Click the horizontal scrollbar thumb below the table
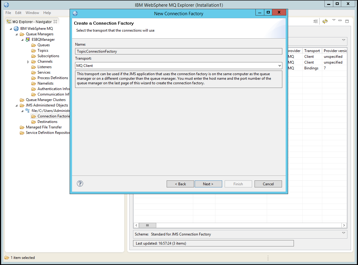Screen dimensions: 358x265 coord(147,225)
